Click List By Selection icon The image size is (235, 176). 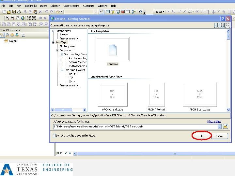(x=17, y=35)
